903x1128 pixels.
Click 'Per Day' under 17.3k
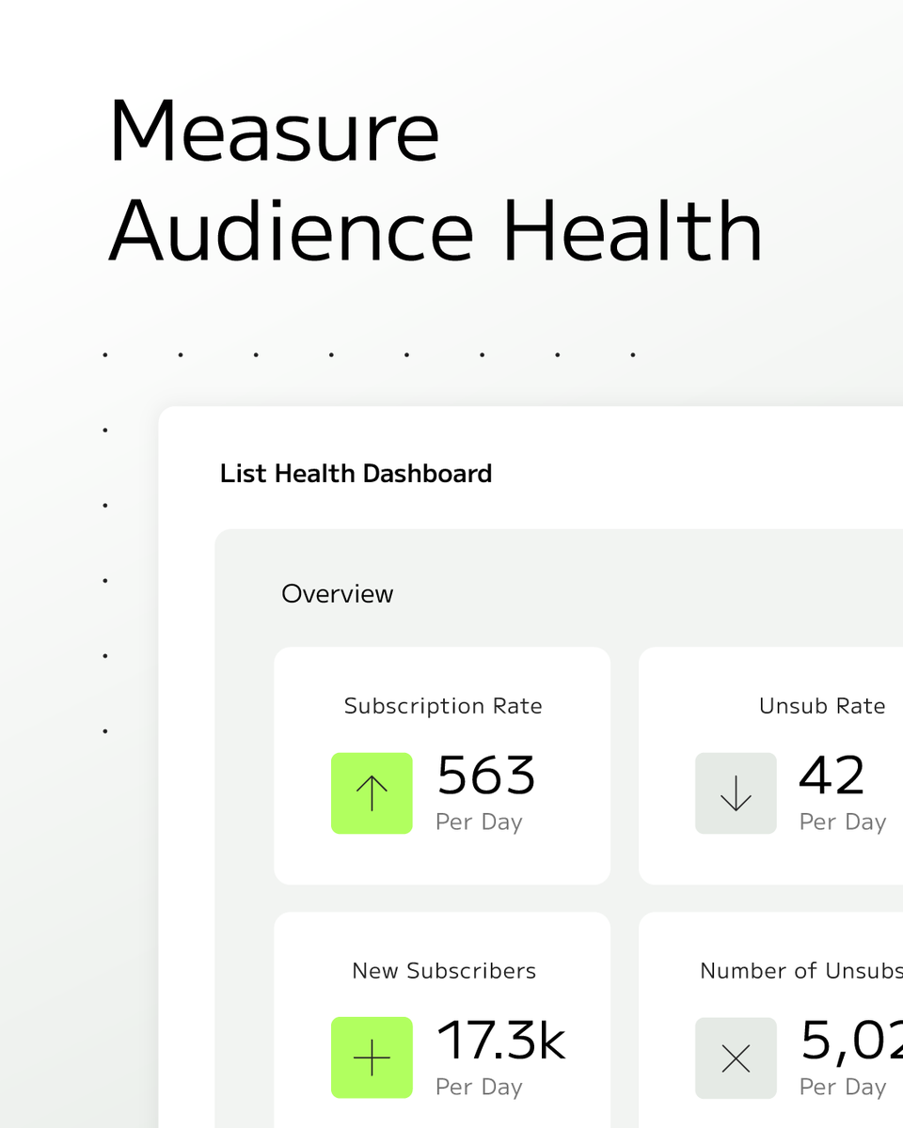(479, 1087)
